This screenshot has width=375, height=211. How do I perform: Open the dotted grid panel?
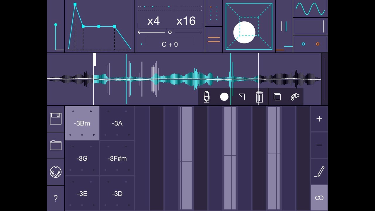tap(214, 13)
